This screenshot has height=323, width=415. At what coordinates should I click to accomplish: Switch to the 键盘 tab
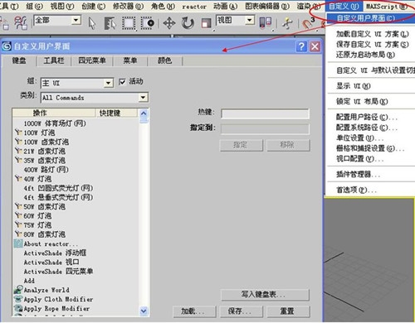point(19,60)
